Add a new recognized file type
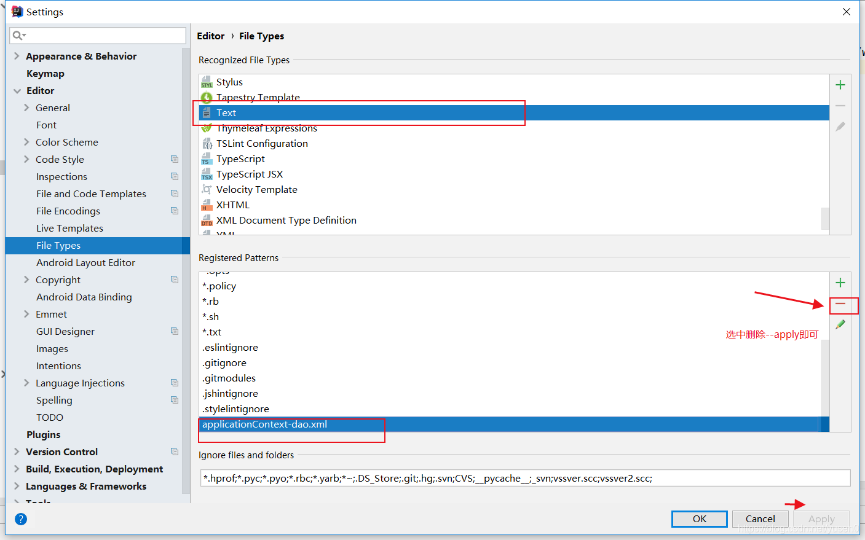The height and width of the screenshot is (540, 865). pyautogui.click(x=840, y=85)
